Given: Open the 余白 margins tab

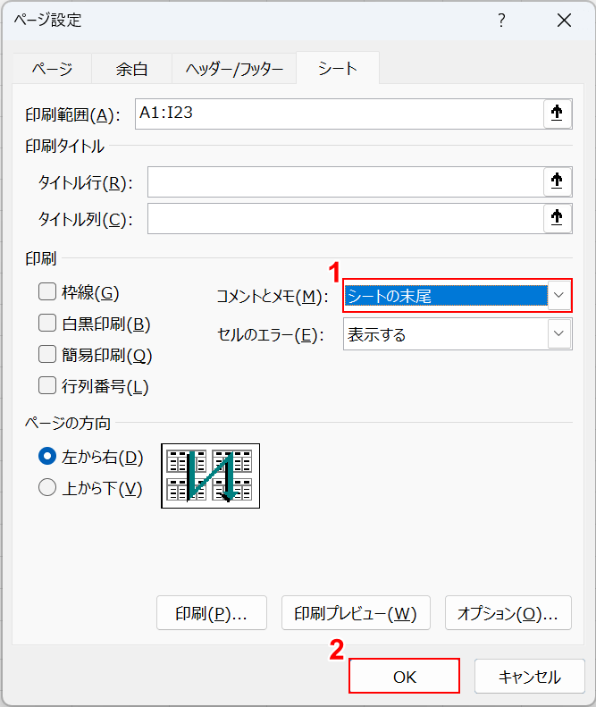Looking at the screenshot, I should (131, 69).
